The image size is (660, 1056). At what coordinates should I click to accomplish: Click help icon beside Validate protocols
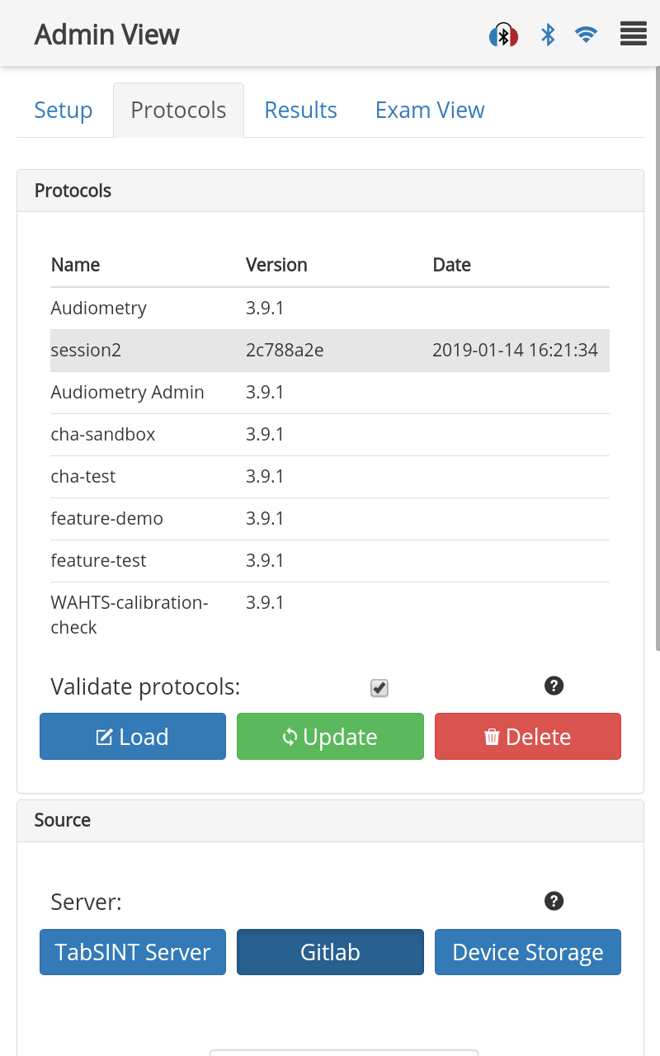pyautogui.click(x=554, y=686)
